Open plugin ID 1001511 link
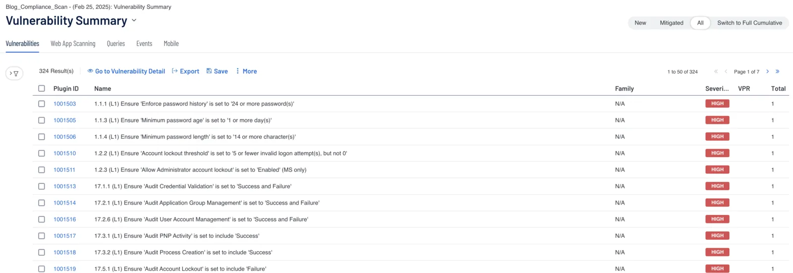Viewport: 793px width, 273px height. 64,169
